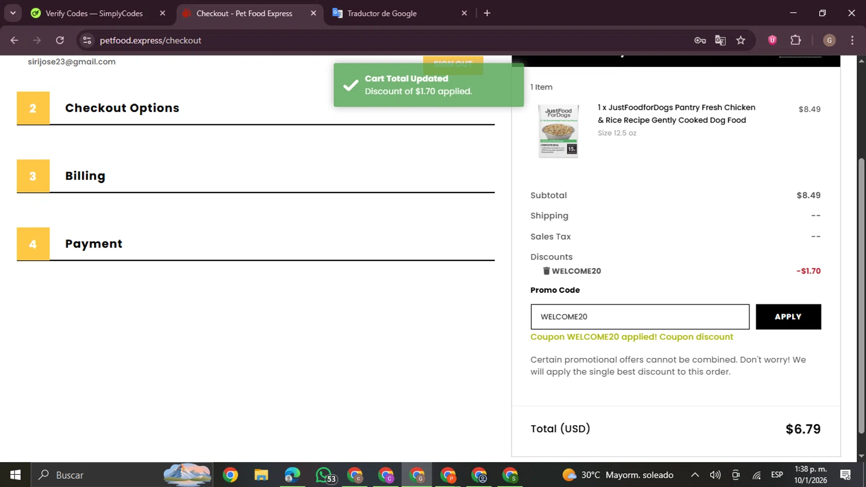The image size is (866, 487).
Task: Expand the Payment step
Action: coord(256,244)
